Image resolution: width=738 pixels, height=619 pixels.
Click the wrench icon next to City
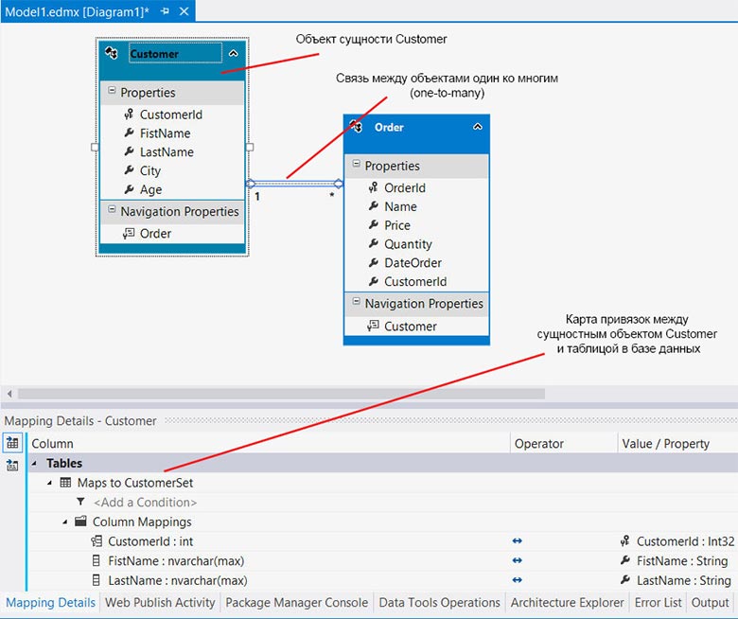[x=129, y=170]
